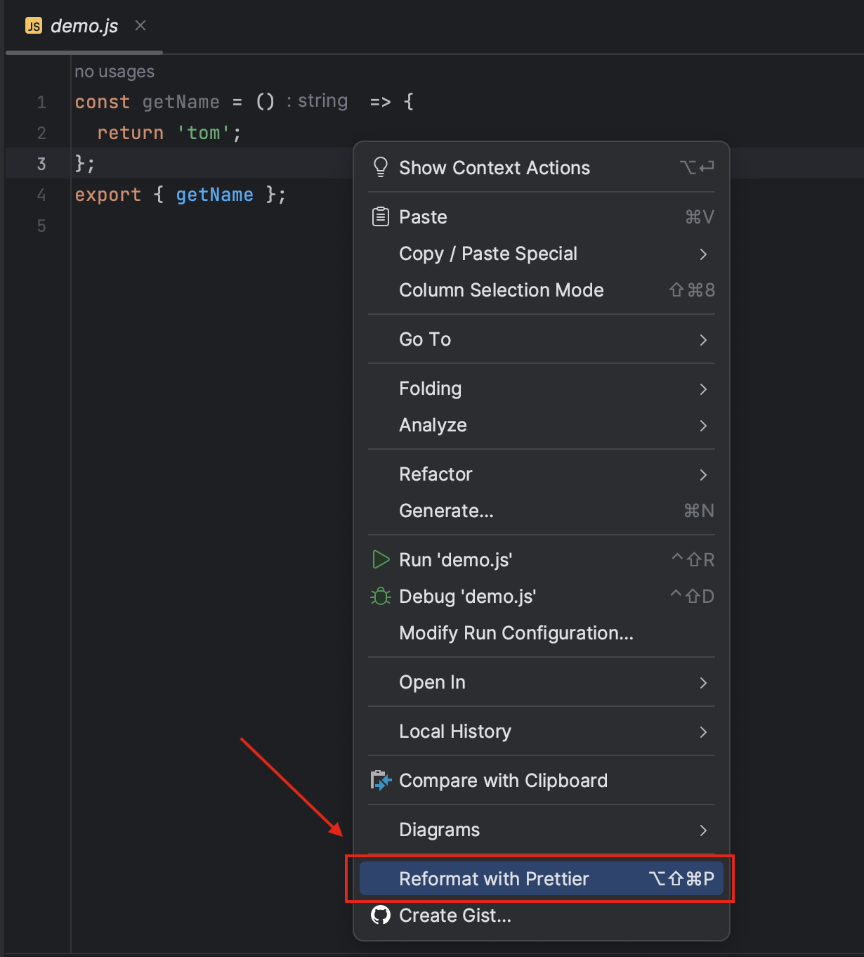864x957 pixels.
Task: Click 'getName' declaration on line 1
Action: click(x=181, y=102)
